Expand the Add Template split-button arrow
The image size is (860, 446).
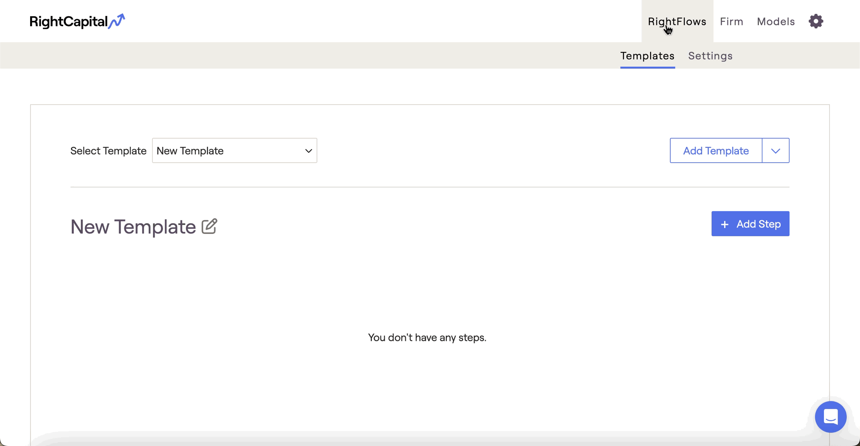coord(775,151)
